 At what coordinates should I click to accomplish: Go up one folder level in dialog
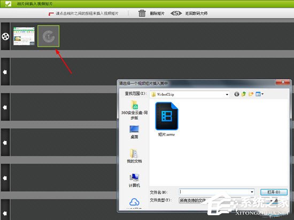(244, 94)
